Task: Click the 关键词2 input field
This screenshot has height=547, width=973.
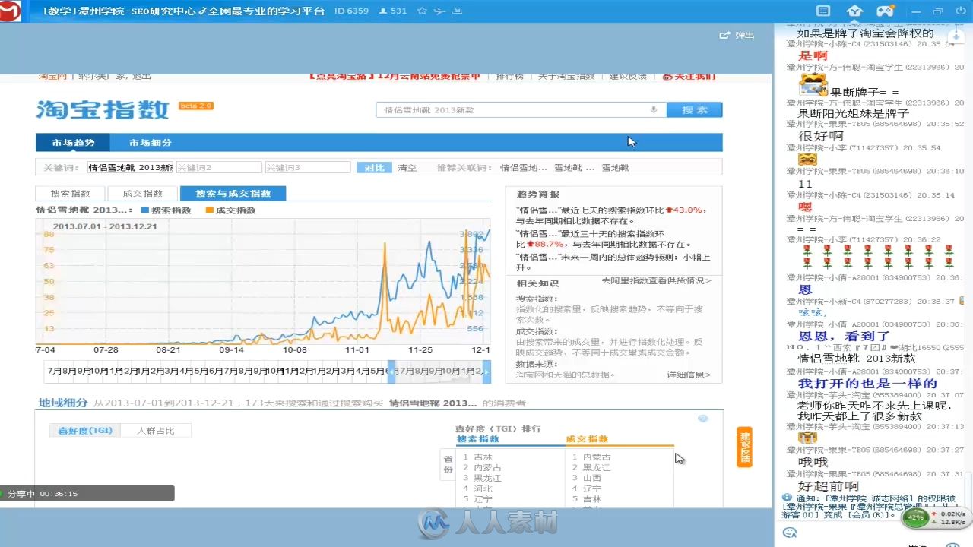Action: click(219, 167)
